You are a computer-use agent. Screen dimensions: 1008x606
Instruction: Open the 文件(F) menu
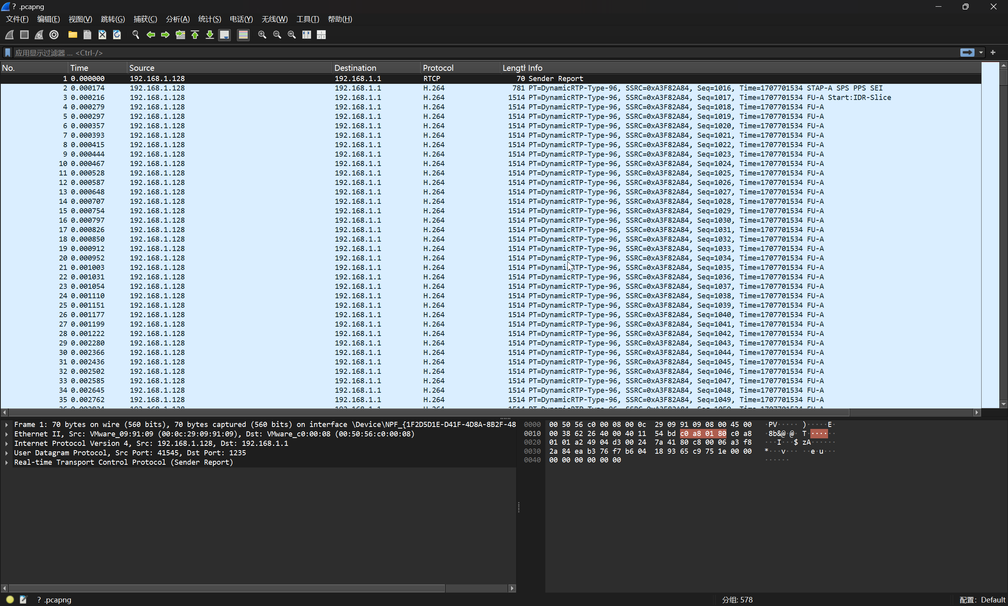[17, 19]
